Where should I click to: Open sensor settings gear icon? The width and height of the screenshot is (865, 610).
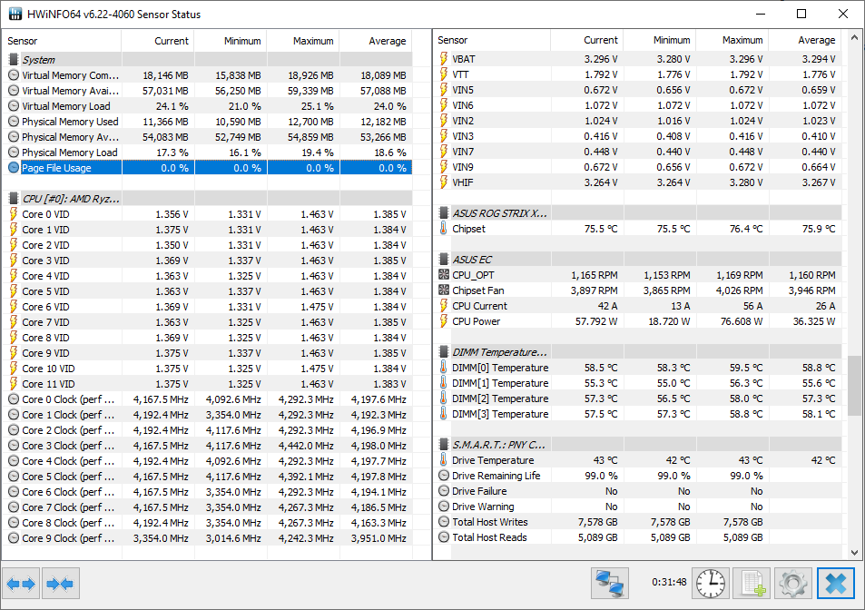(x=793, y=583)
